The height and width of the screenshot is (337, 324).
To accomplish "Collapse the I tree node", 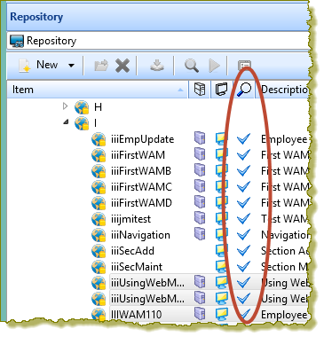I will pyautogui.click(x=66, y=121).
